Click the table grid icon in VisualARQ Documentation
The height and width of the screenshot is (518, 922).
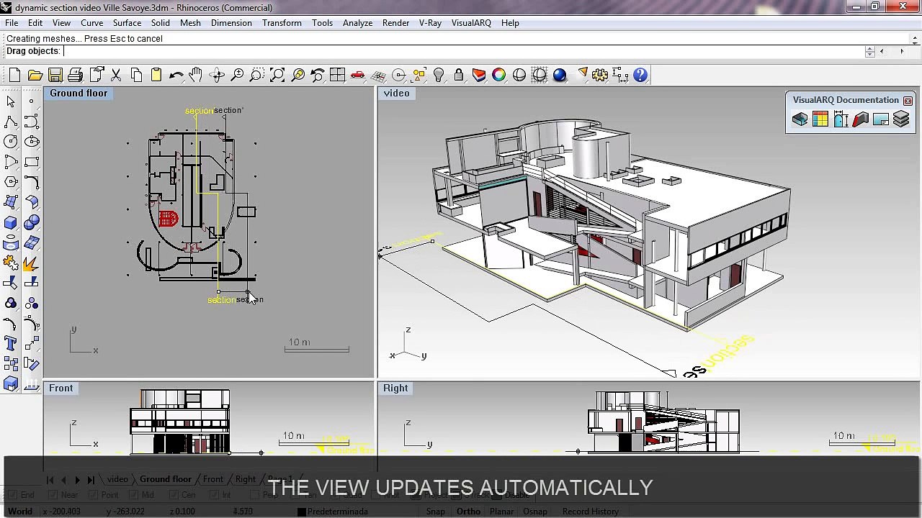click(820, 120)
